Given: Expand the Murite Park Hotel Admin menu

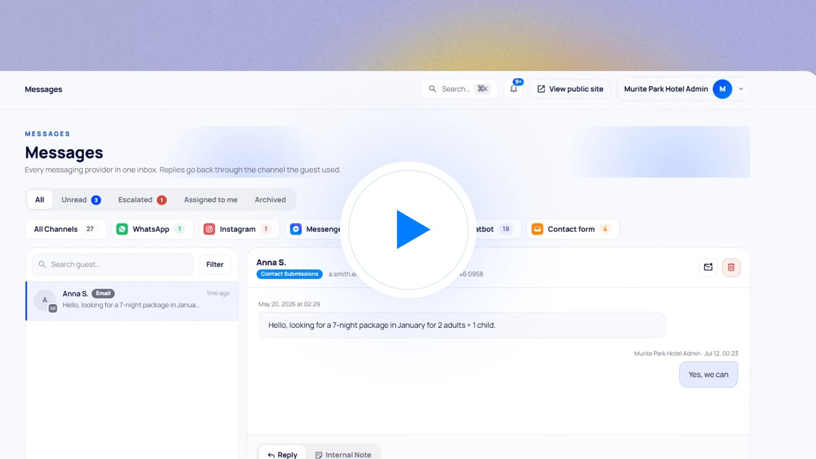Looking at the screenshot, I should [741, 89].
